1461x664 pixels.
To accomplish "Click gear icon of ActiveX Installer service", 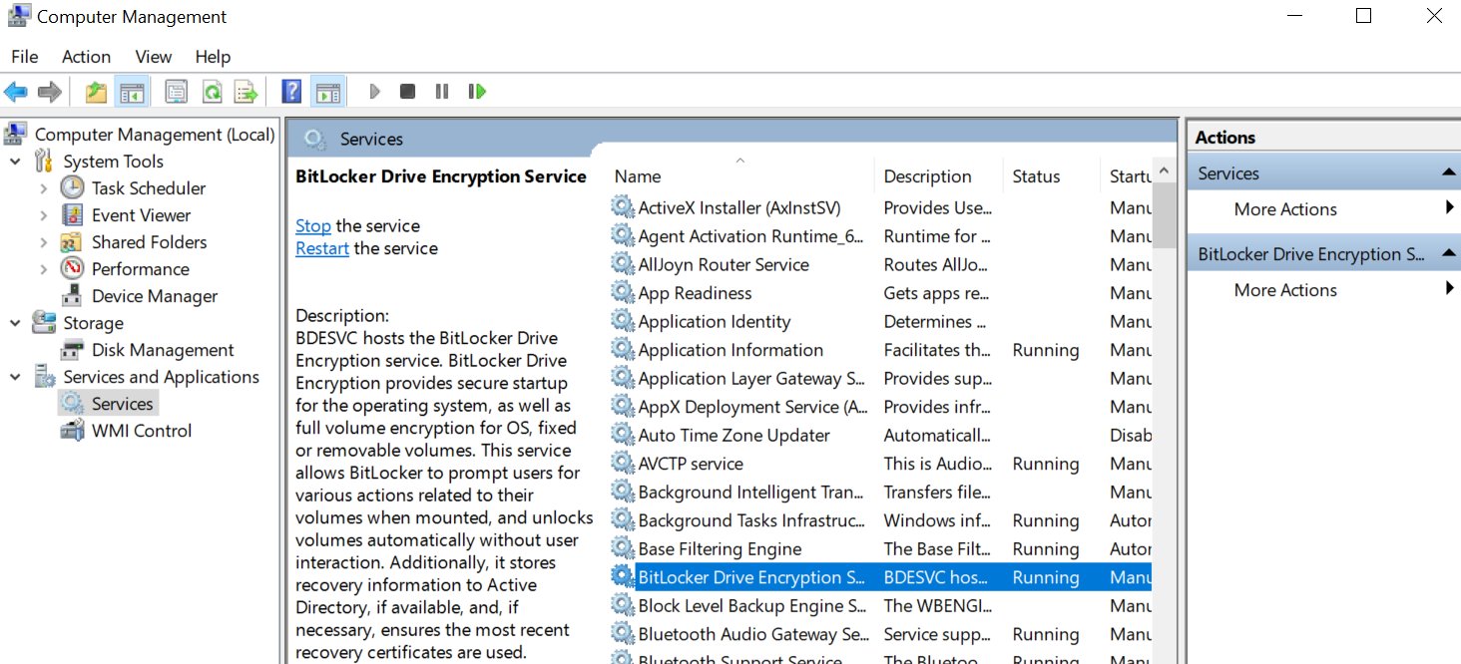I will (623, 207).
